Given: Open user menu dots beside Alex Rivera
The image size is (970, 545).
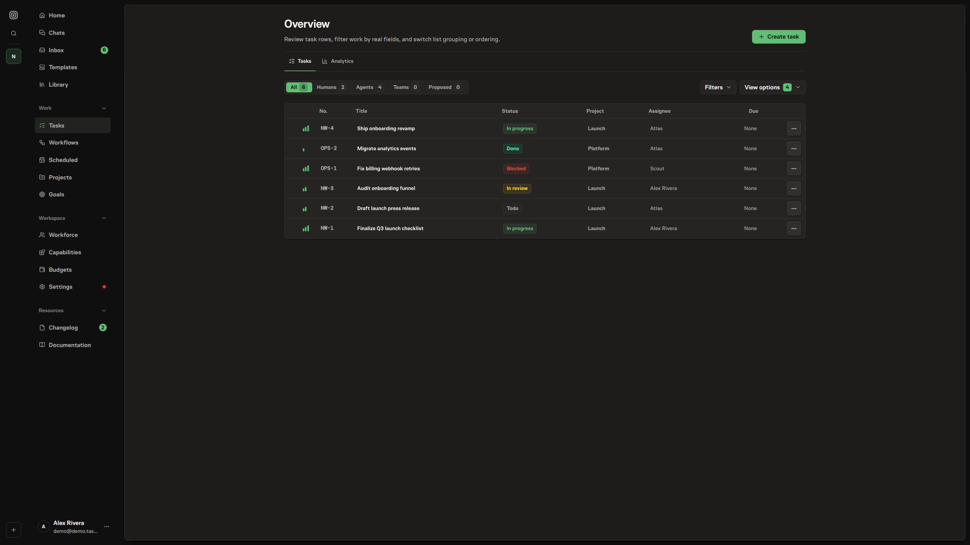Looking at the screenshot, I should pyautogui.click(x=106, y=526).
